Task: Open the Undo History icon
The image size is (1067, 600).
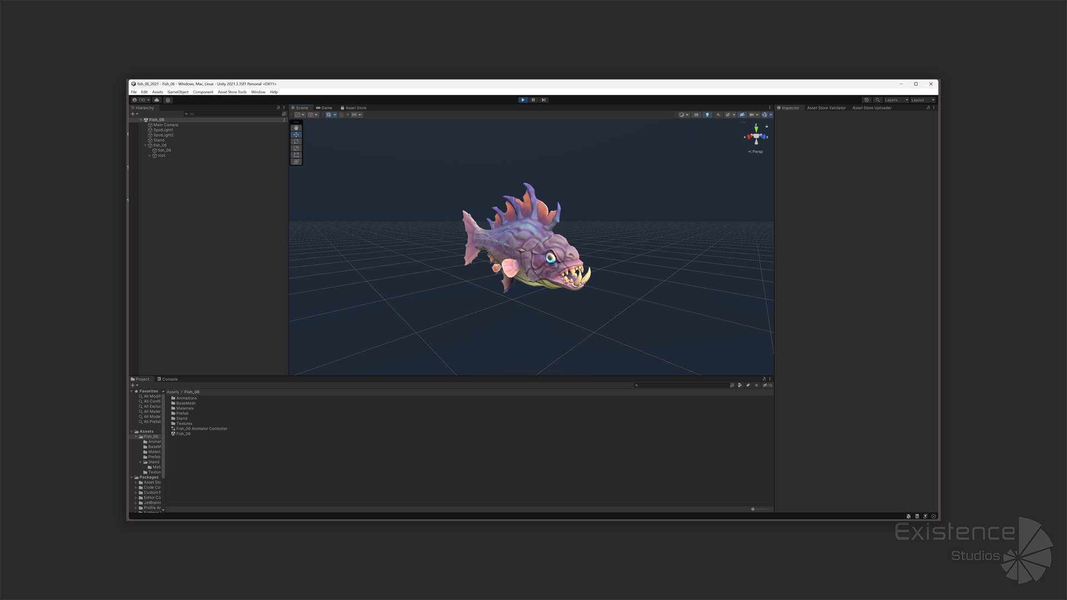Action: pyautogui.click(x=866, y=100)
